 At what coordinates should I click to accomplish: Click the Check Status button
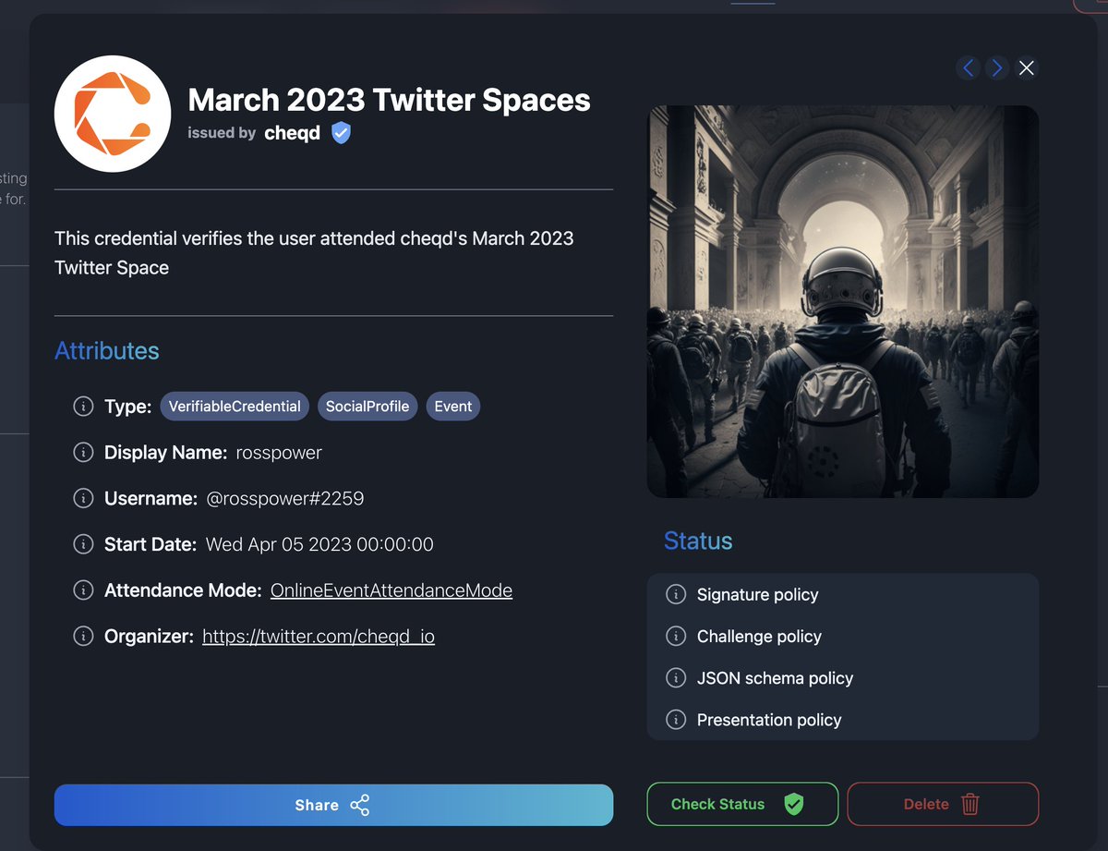742,804
